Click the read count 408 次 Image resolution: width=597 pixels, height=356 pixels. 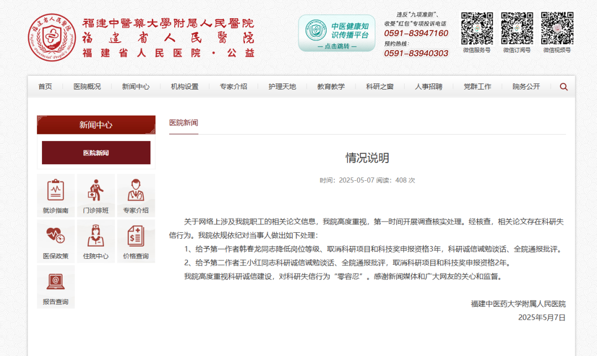tap(405, 180)
